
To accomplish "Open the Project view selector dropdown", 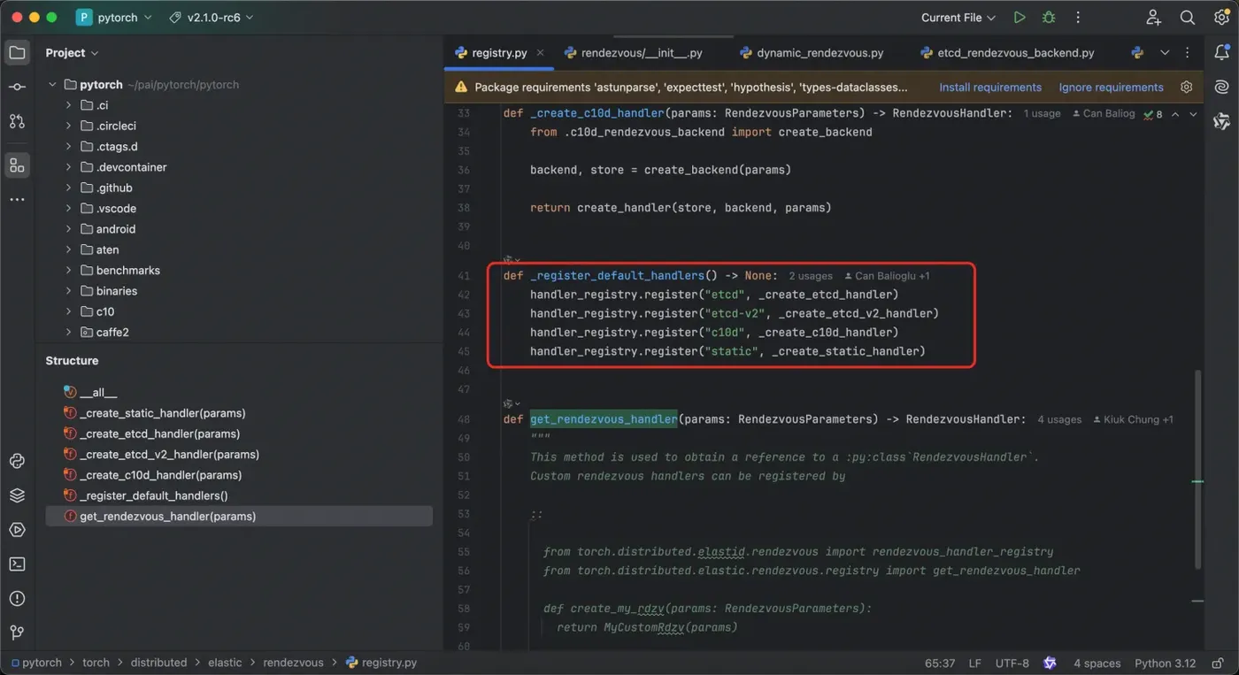I will (x=72, y=53).
